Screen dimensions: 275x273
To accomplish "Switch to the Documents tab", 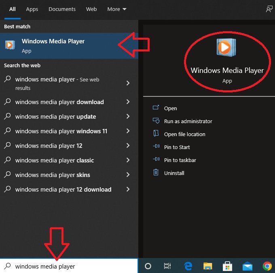I will pyautogui.click(x=62, y=9).
